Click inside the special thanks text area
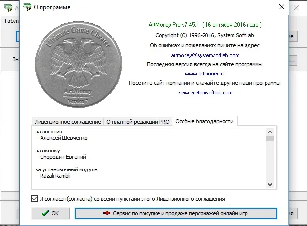Image resolution: width=307 pixels, height=226 pixels. coord(150,158)
